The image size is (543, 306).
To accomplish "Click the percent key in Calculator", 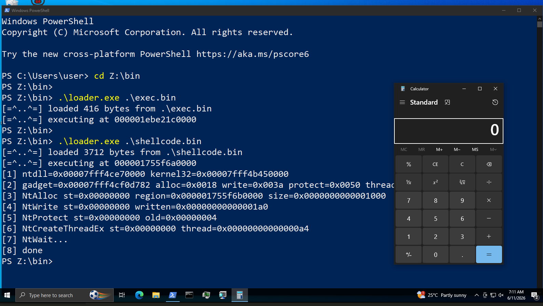I will pos(408,164).
